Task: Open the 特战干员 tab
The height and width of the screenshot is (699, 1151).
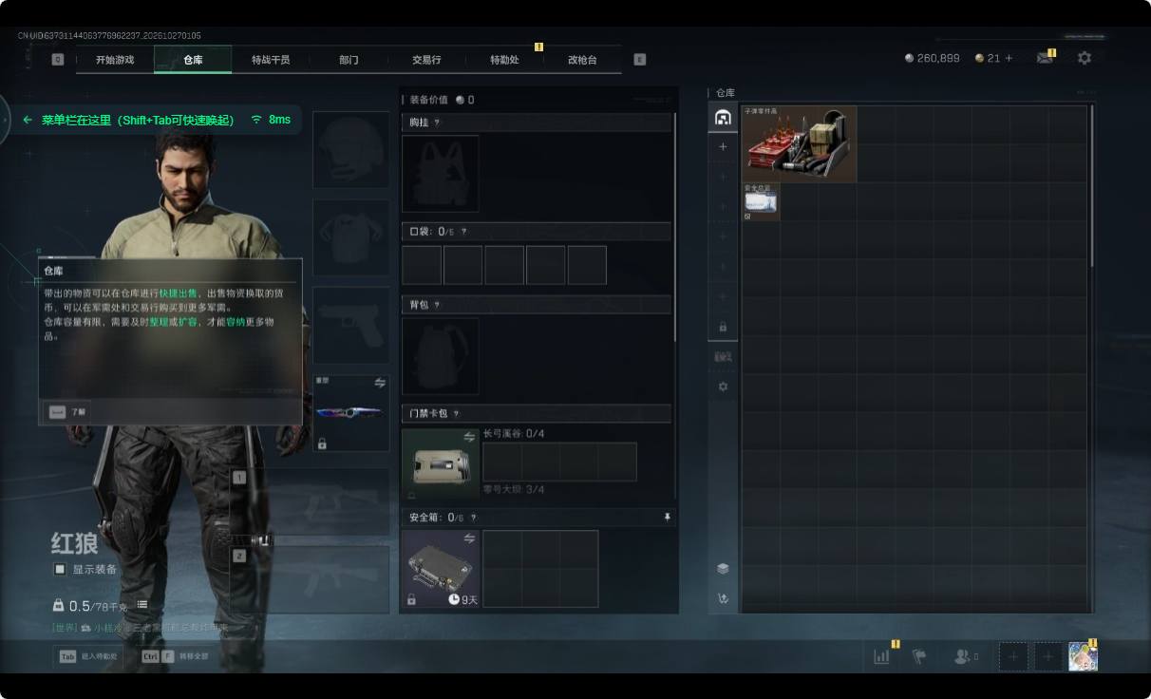Action: point(271,60)
